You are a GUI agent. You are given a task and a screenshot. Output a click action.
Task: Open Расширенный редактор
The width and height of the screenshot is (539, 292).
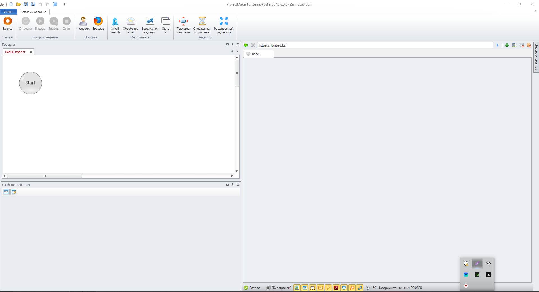click(224, 25)
